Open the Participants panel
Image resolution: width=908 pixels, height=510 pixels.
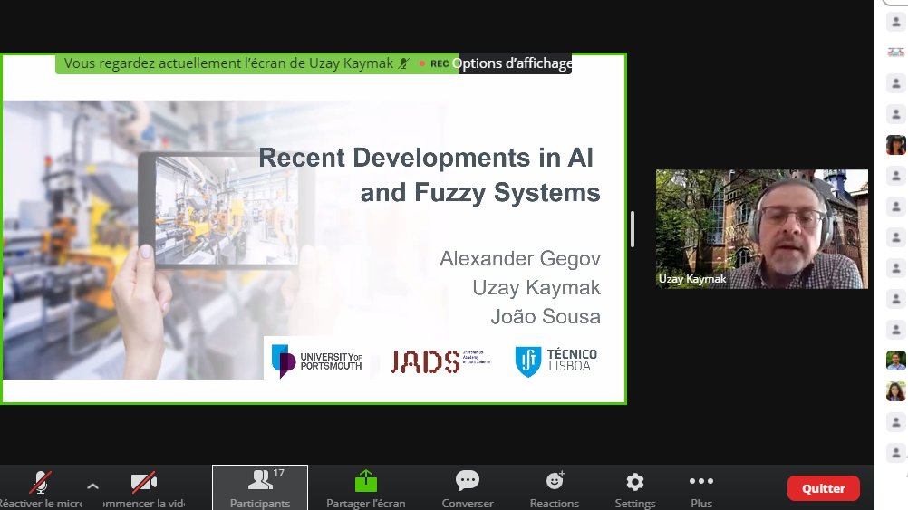[x=260, y=488]
